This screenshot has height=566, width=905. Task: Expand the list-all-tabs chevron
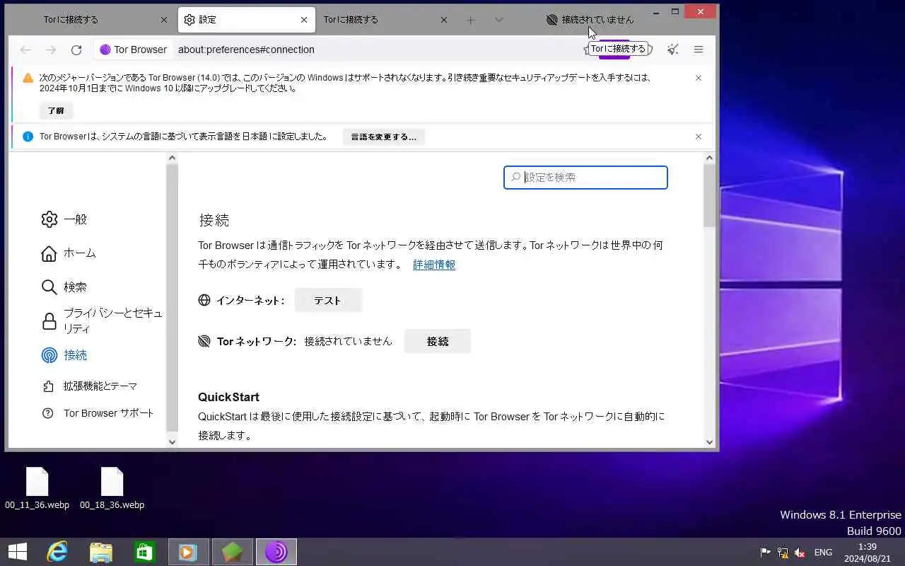pyautogui.click(x=499, y=20)
